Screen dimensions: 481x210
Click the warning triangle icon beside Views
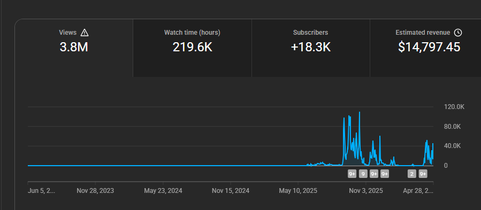pyautogui.click(x=85, y=33)
